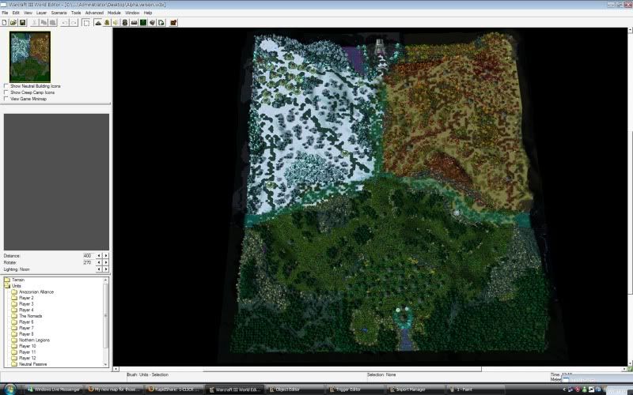This screenshot has height=395, width=633.
Task: Open the Object Manager toolbar icon
Action: click(152, 23)
